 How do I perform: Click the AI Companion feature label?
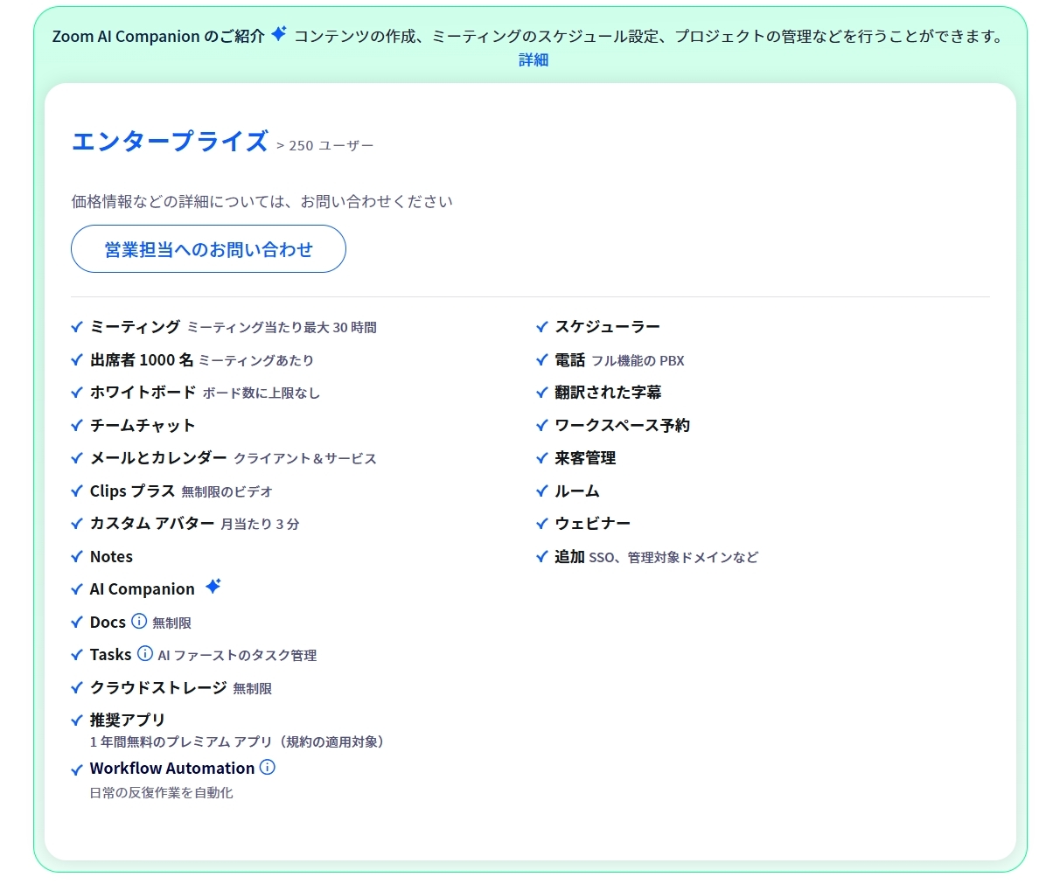(x=143, y=589)
